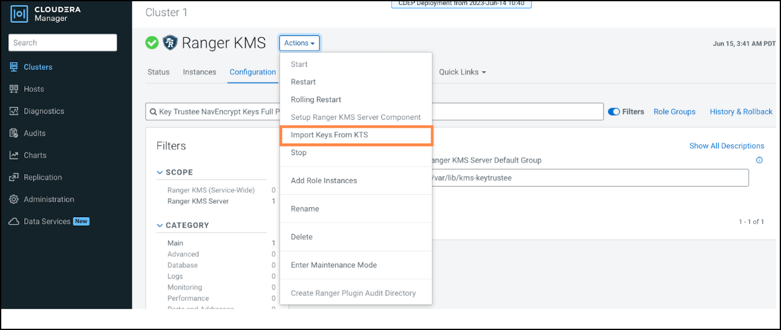
Task: Switch to the Instances tab
Action: tap(200, 72)
